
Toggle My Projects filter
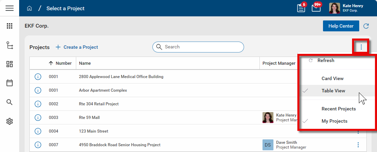click(x=334, y=121)
